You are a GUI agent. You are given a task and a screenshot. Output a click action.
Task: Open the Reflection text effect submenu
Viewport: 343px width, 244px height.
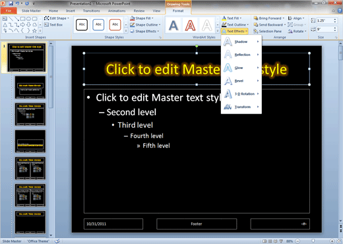[x=241, y=55]
